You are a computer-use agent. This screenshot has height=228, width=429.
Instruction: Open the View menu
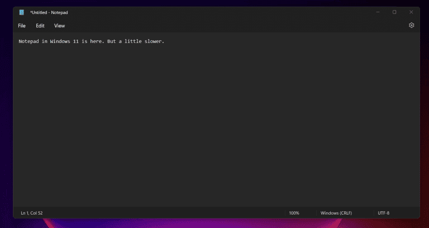tap(59, 26)
